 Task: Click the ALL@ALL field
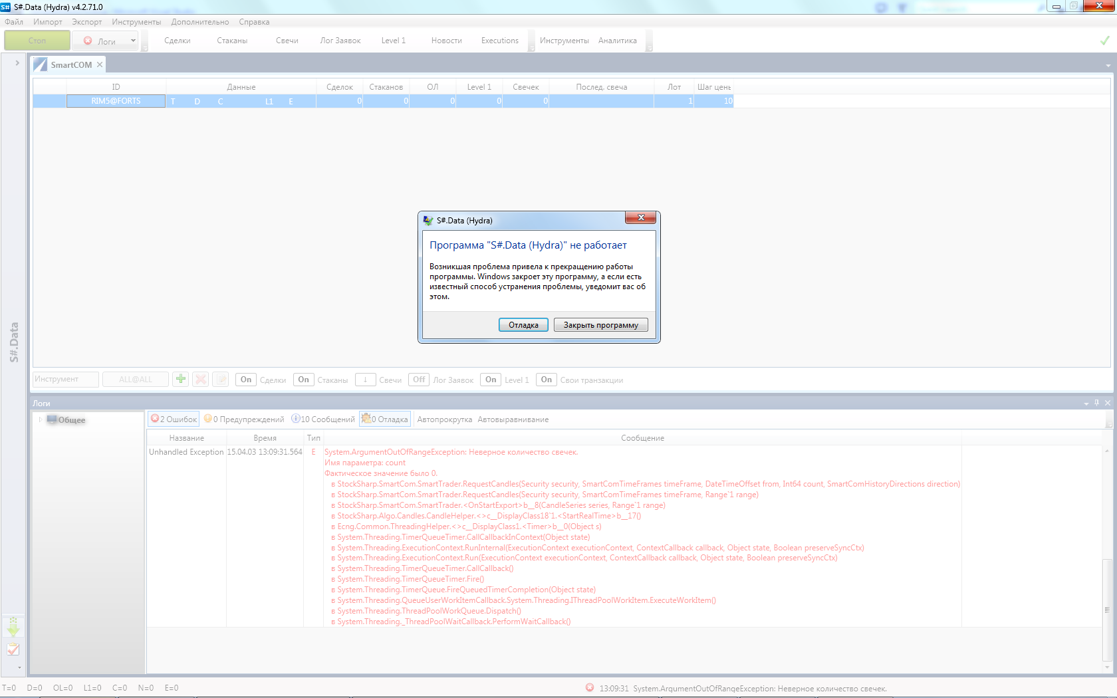pos(136,379)
